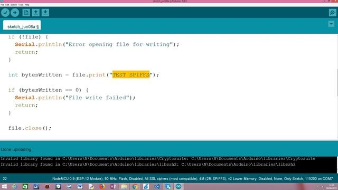Create a new sketch via toolbar
Image resolution: width=338 pixels, height=190 pixels.
click(26, 13)
